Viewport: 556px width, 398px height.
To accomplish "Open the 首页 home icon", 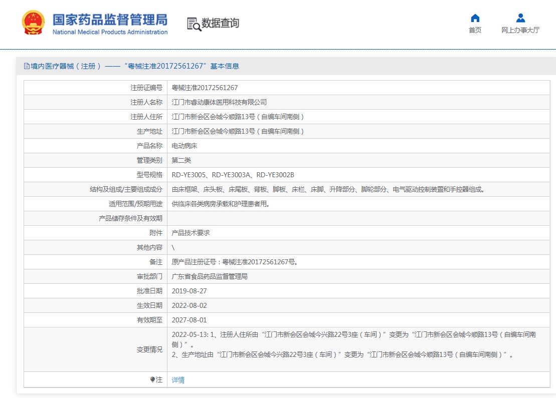I will [x=475, y=18].
